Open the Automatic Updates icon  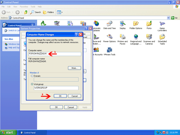click(x=96, y=26)
